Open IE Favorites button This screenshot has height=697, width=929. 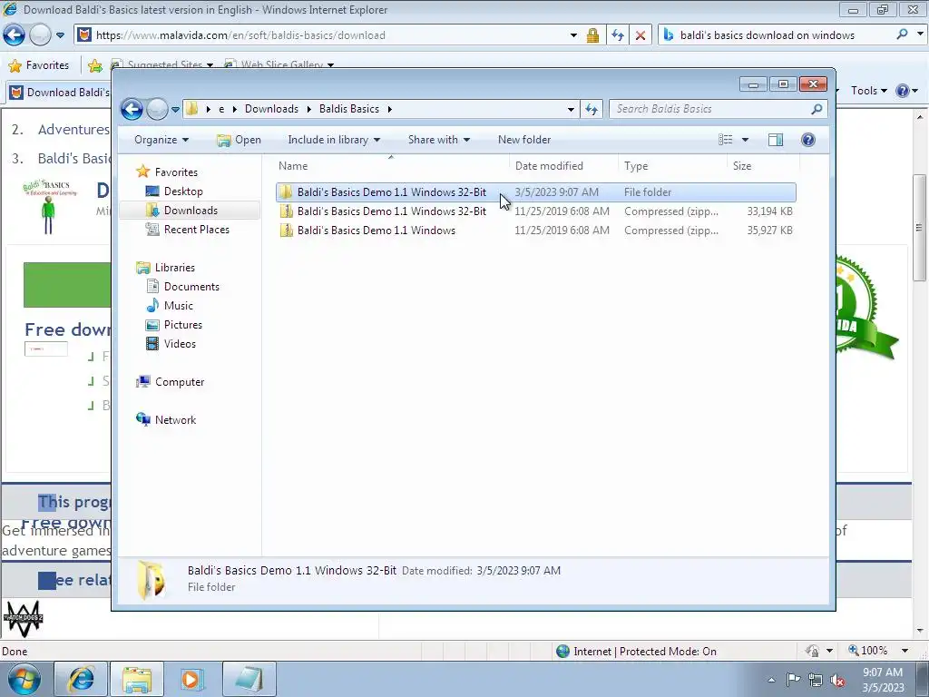click(x=39, y=65)
